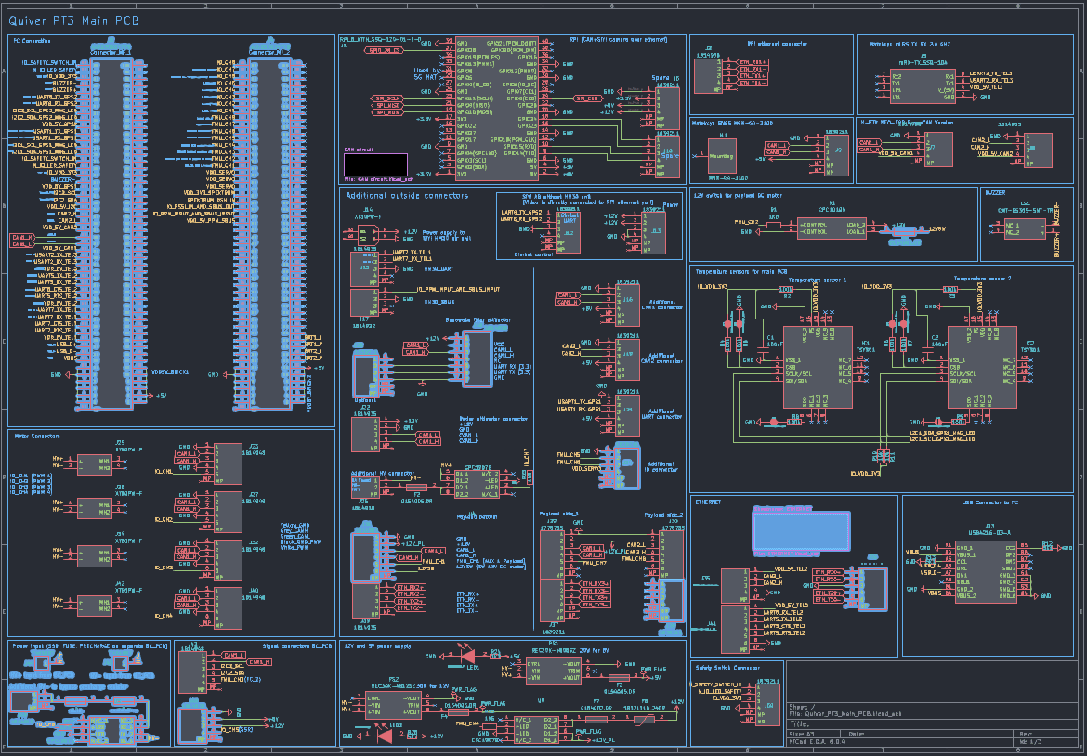Viewport: 1087px width, 756px height.
Task: Select the "Spare J6" connector label
Action: point(665,79)
